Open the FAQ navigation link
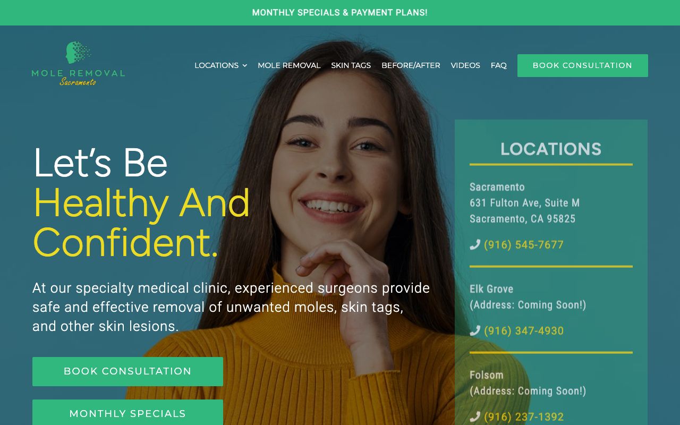This screenshot has width=680, height=425. point(498,65)
